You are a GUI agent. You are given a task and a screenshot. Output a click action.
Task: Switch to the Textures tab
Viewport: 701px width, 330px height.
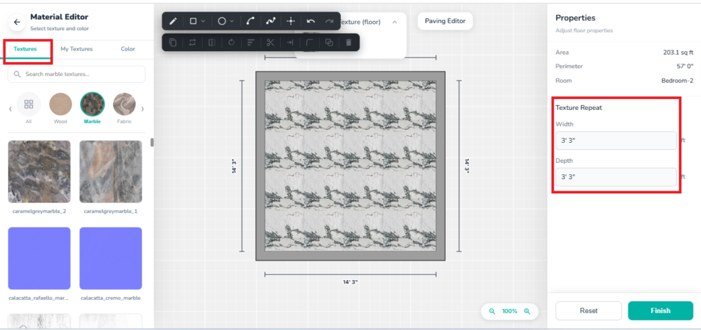[25, 49]
